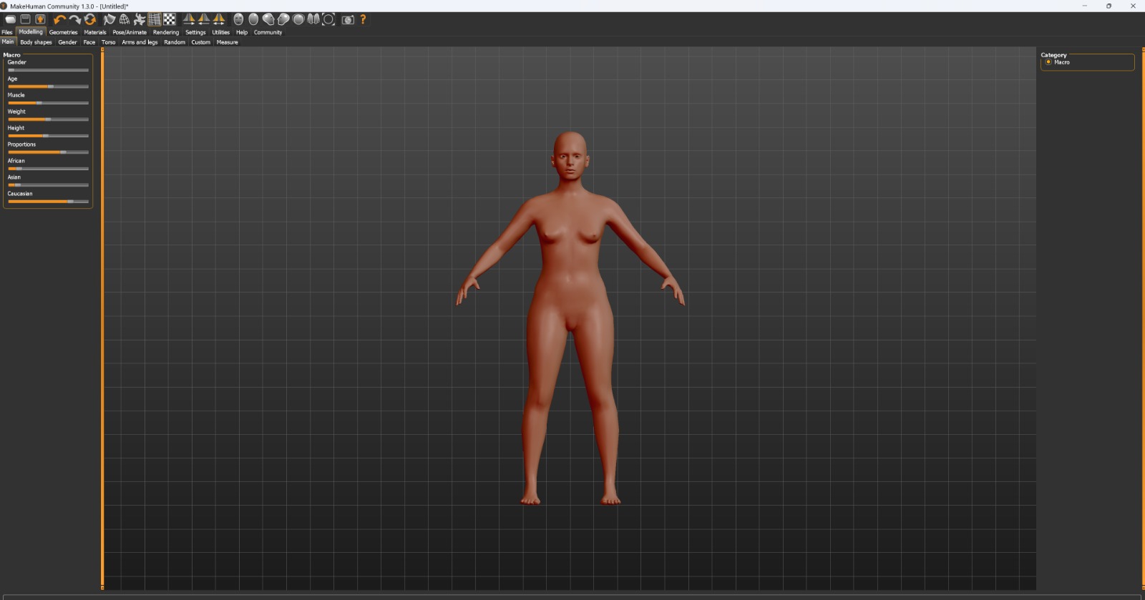
Task: Click the camera screenshot icon
Action: click(x=348, y=19)
